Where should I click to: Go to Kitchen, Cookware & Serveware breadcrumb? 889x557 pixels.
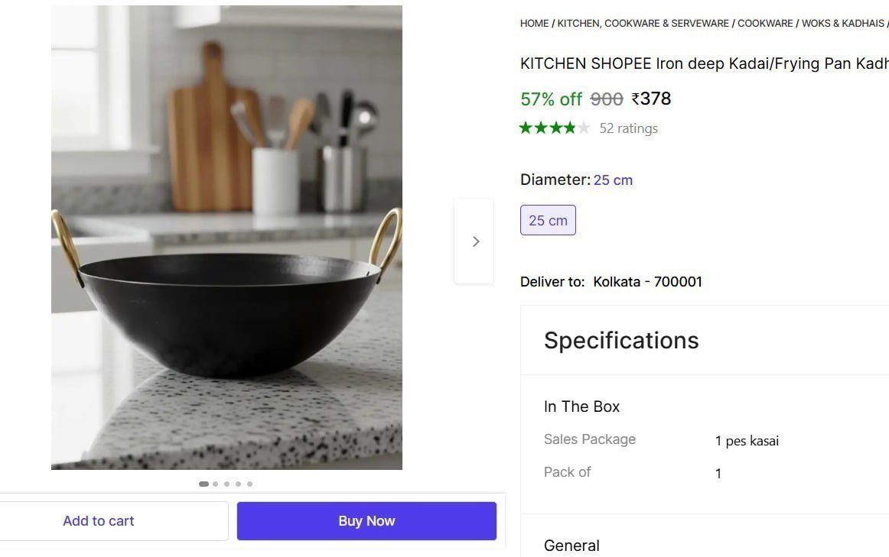click(x=643, y=23)
